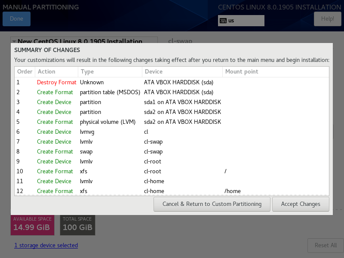344x258 pixels.
Task: Select order 4 row partition cell
Action: click(90, 112)
